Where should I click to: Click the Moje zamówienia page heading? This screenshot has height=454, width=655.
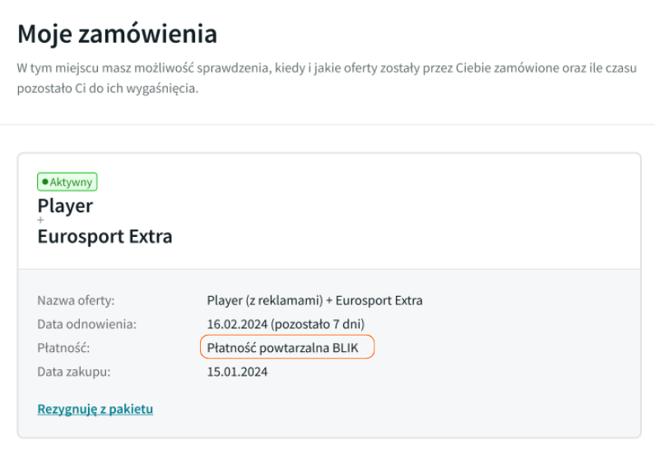click(117, 35)
